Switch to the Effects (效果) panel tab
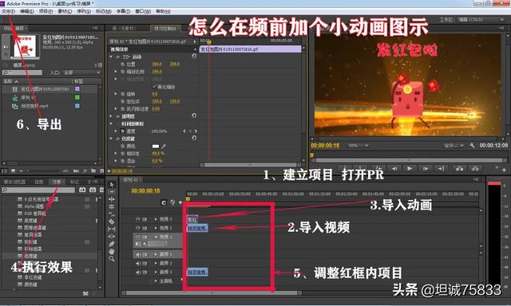This screenshot has height=306, width=511. [57, 182]
